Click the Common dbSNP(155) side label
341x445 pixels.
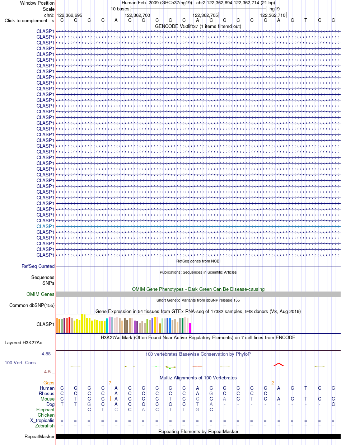tap(32, 306)
